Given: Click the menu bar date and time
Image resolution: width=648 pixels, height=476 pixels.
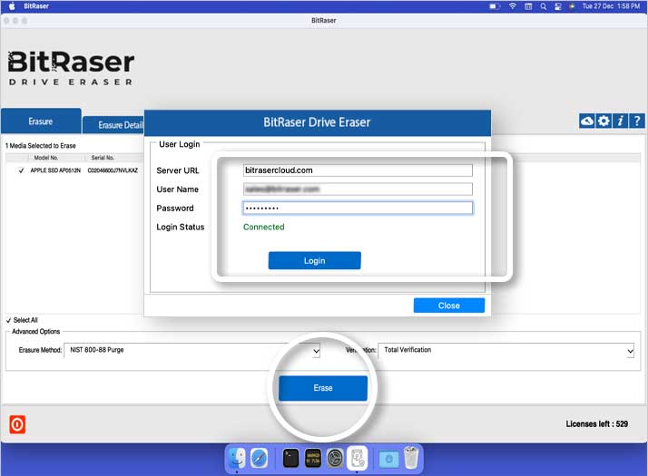Looking at the screenshot, I should (x=611, y=6).
